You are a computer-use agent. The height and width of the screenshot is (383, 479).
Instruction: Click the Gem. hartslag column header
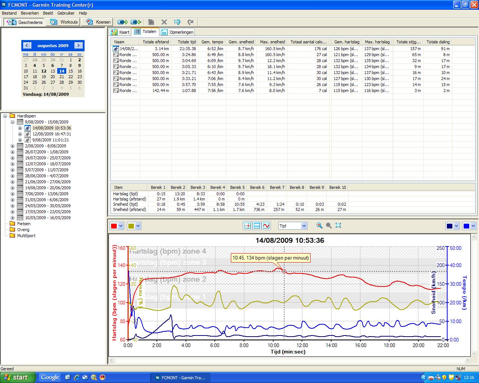pyautogui.click(x=346, y=42)
